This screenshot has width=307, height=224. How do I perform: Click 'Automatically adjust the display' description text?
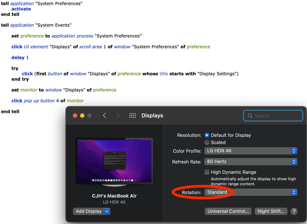point(253,181)
